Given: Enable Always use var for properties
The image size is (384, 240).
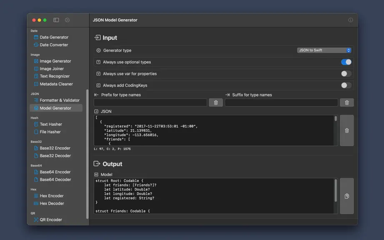Looking at the screenshot, I should click(346, 74).
